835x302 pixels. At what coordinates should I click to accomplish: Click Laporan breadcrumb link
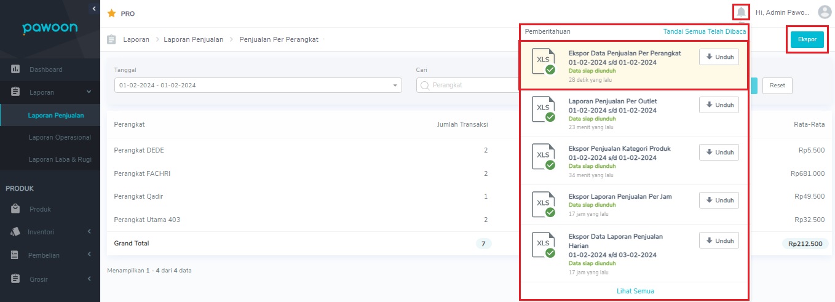(x=136, y=39)
